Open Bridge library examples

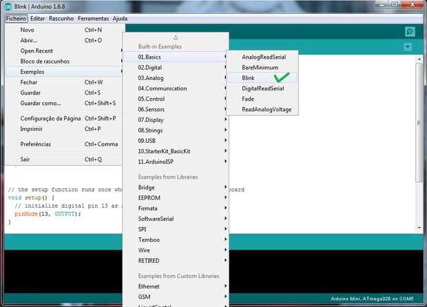click(x=176, y=188)
